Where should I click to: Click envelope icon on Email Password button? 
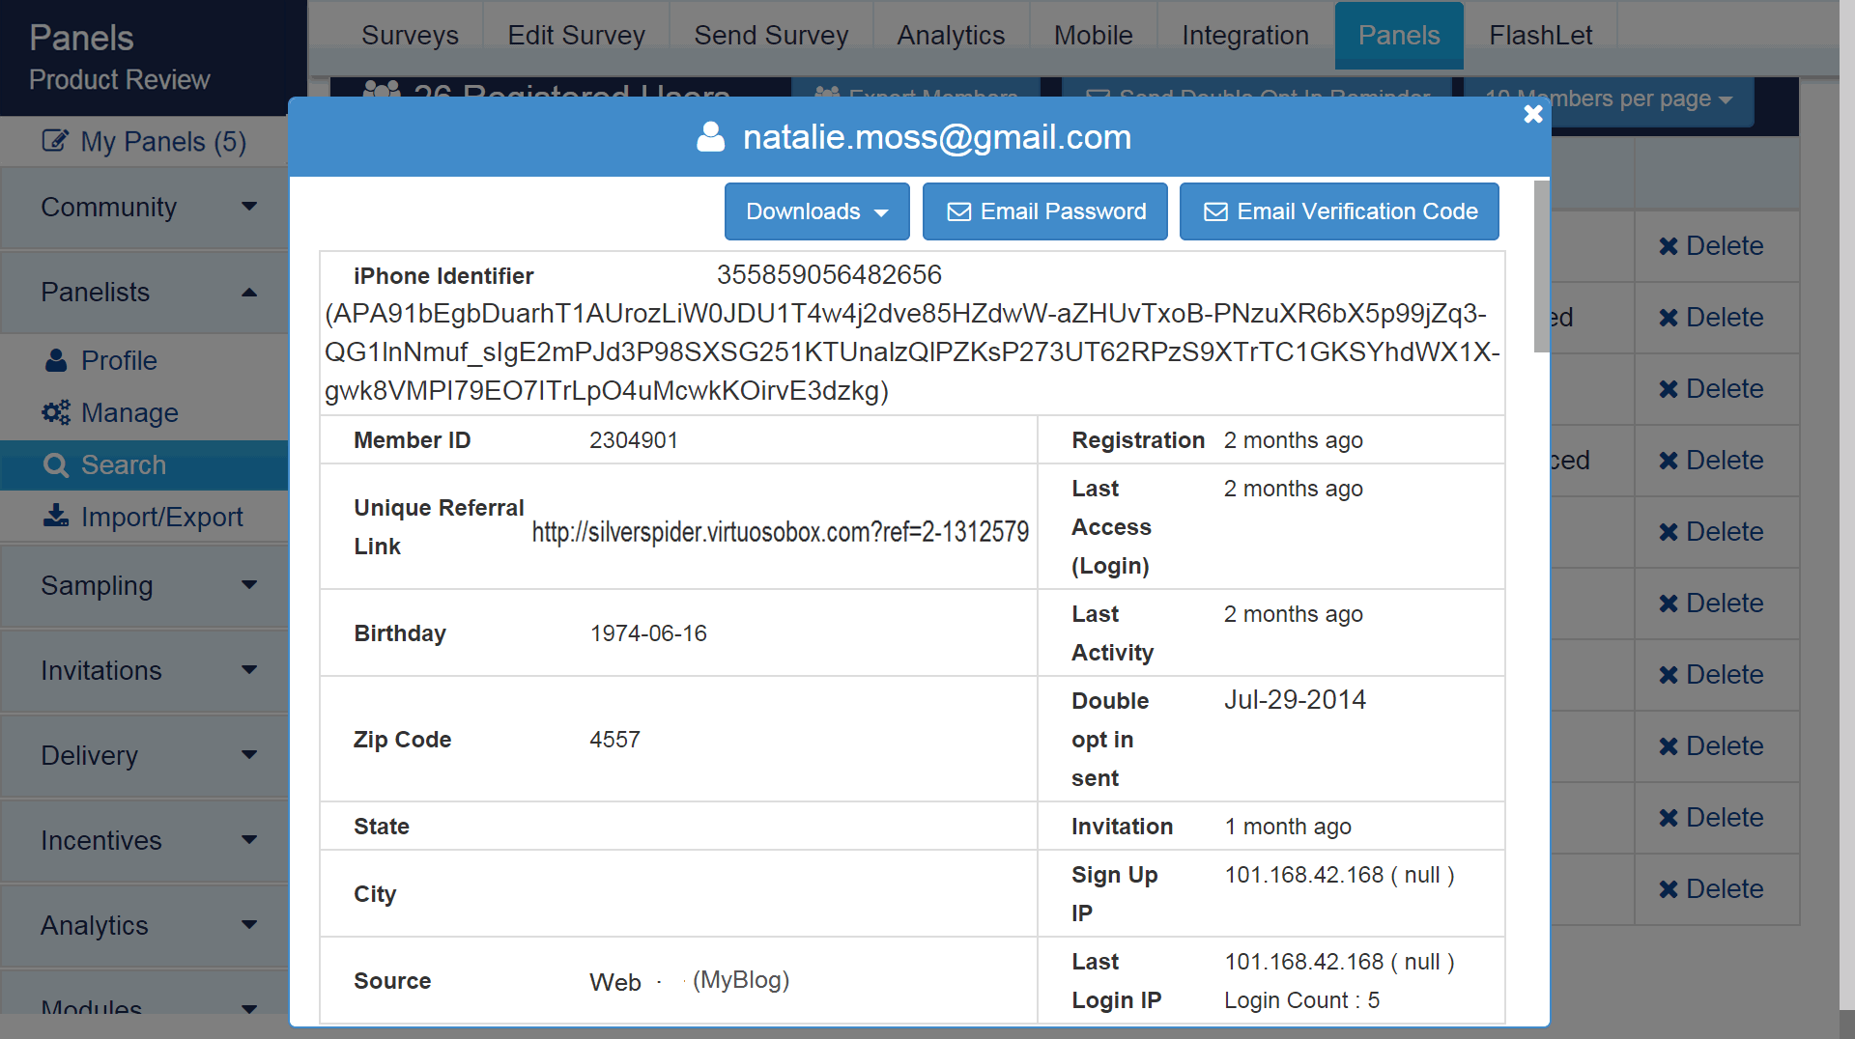958,211
